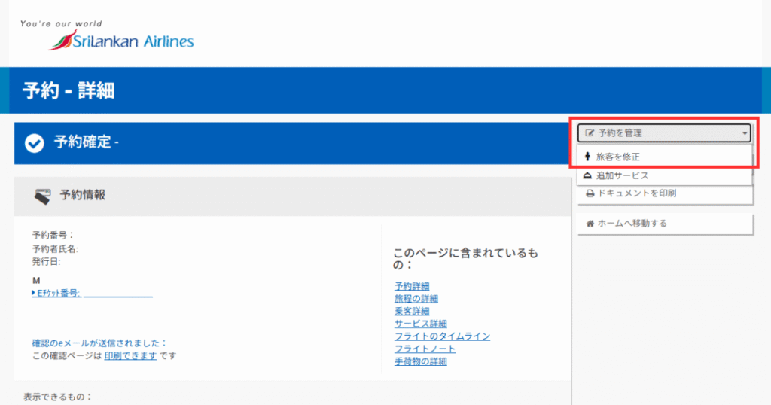The image size is (771, 405).
Task: Open the サービス詳細 link
Action: point(420,324)
